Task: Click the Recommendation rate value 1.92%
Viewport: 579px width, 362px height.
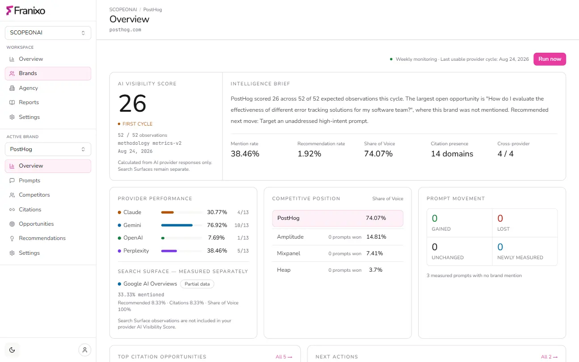Action: point(309,154)
